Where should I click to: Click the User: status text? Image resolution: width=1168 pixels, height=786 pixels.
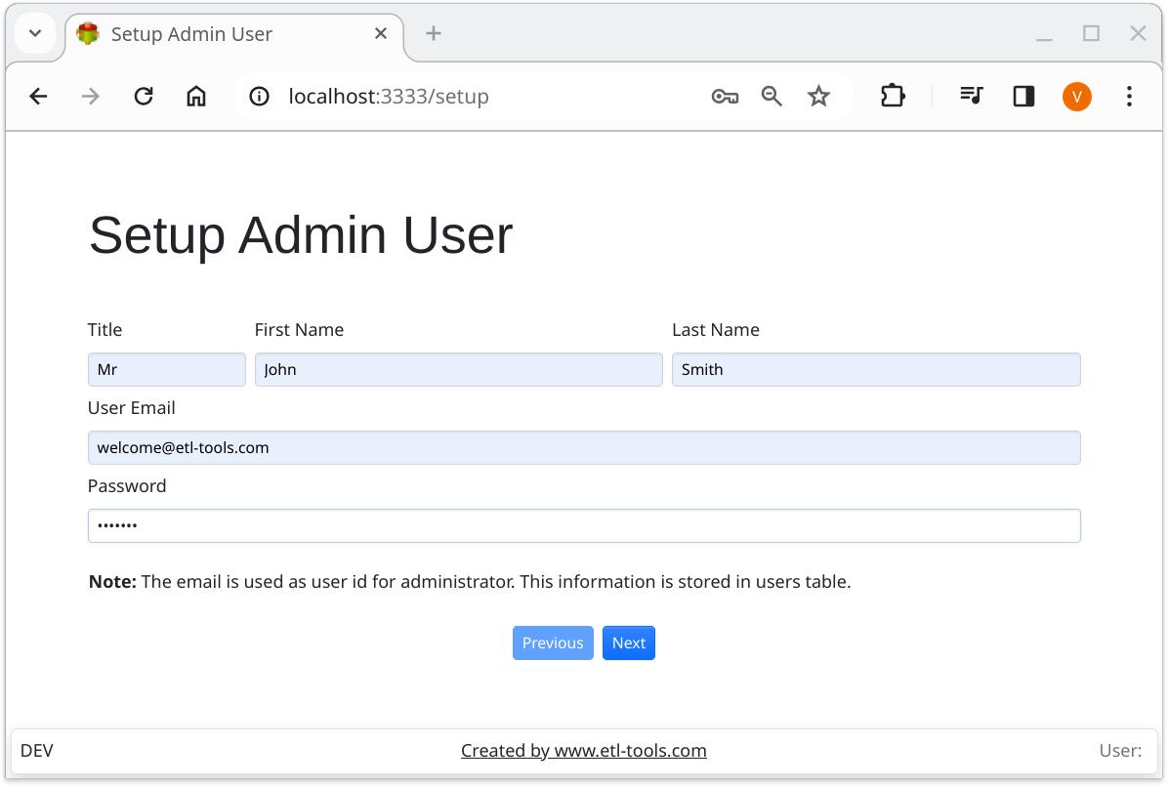click(x=1120, y=750)
